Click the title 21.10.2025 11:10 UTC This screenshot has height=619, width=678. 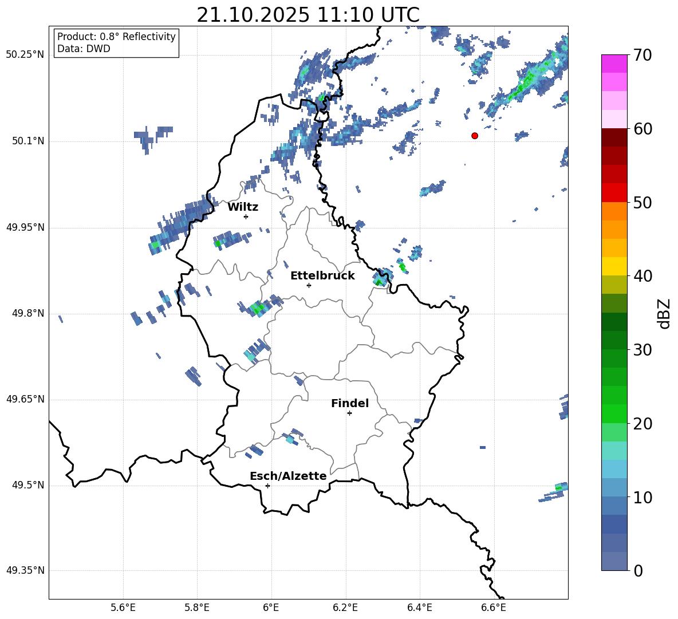[308, 15]
